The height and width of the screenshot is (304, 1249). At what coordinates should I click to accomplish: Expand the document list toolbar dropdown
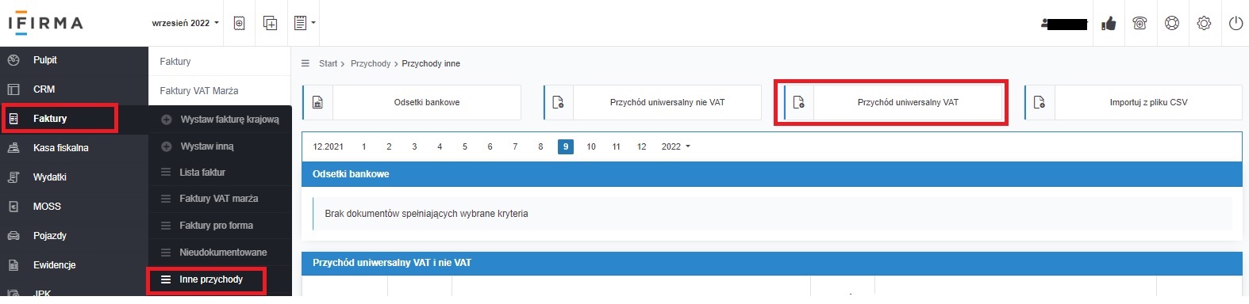tap(305, 23)
